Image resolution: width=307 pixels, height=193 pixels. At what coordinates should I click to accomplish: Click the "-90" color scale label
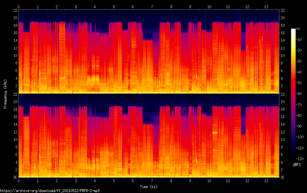299,126
